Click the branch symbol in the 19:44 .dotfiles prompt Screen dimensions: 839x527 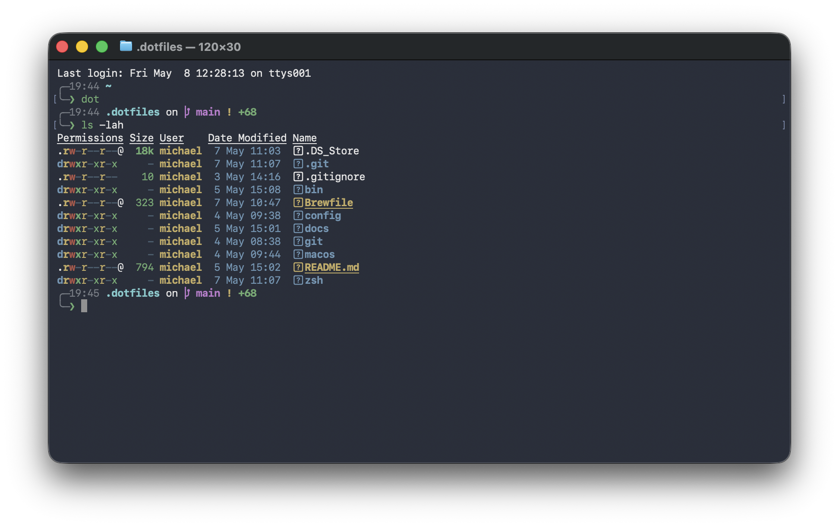coord(187,112)
